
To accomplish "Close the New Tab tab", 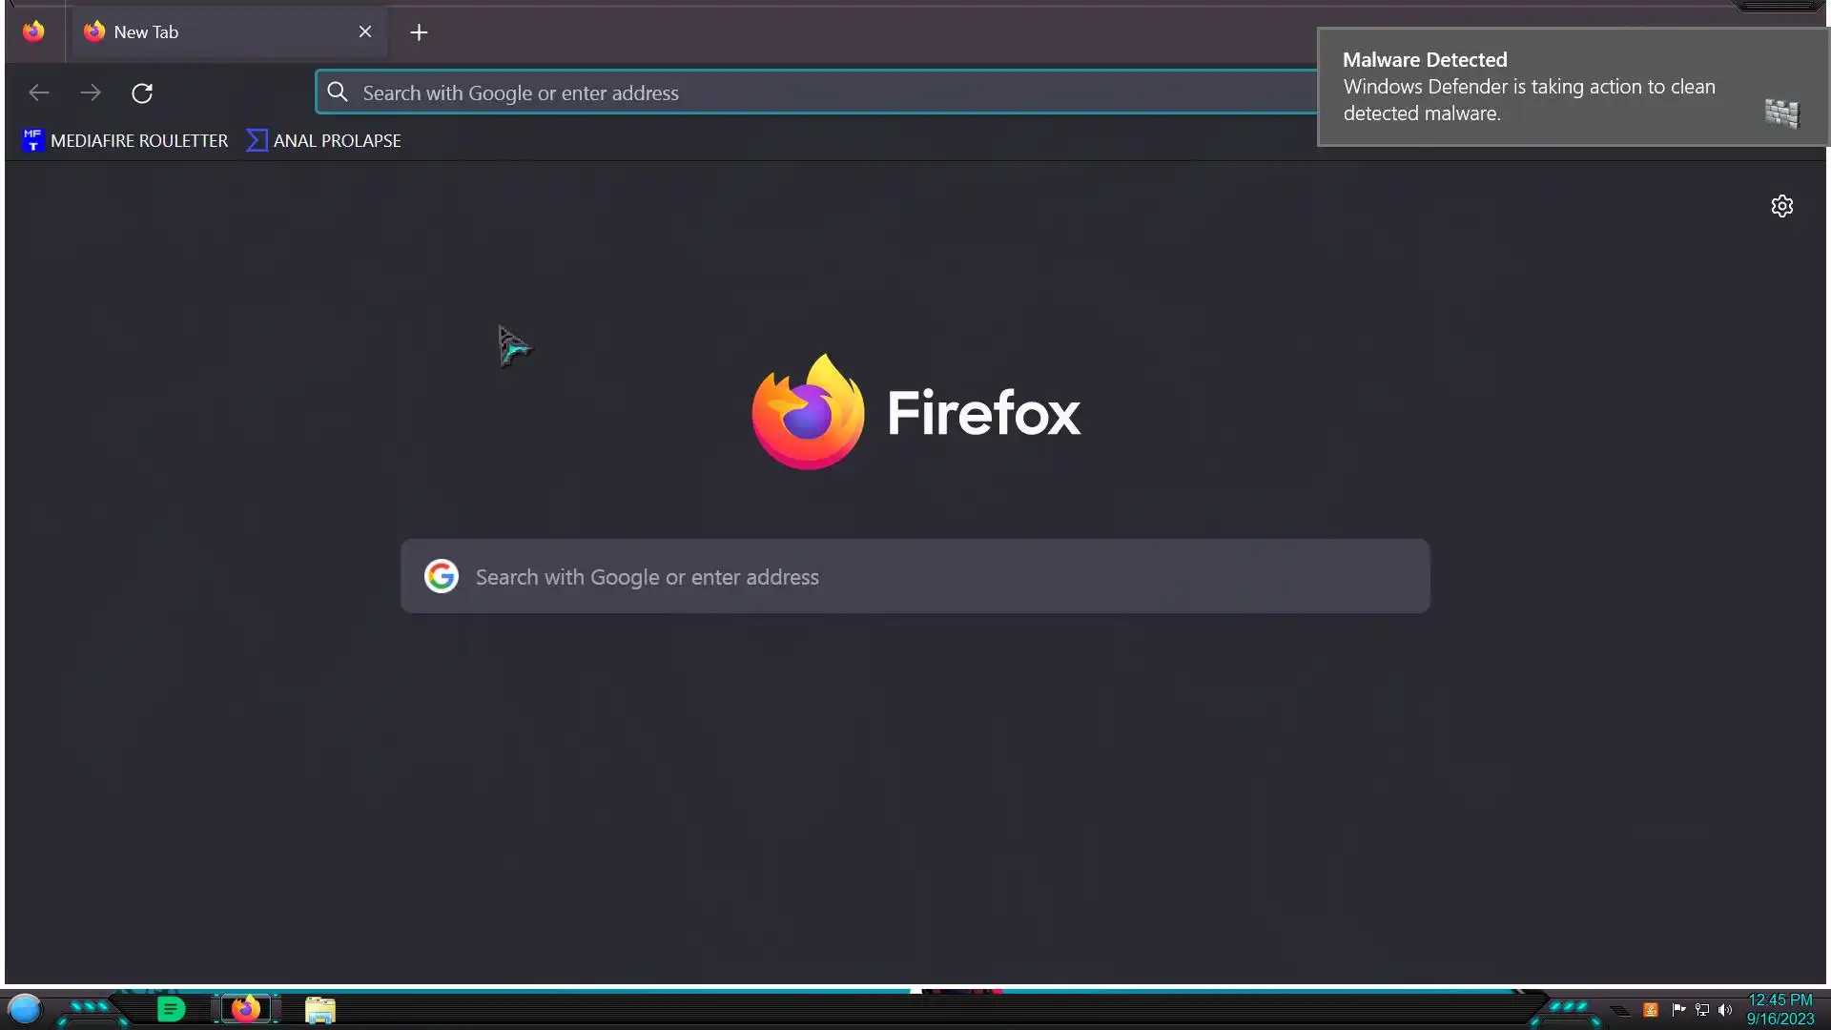I will (365, 32).
